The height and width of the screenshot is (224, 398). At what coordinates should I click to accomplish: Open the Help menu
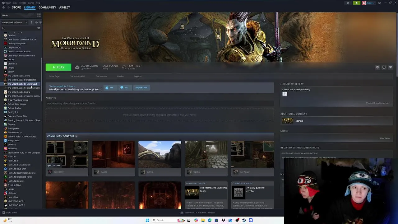(38, 3)
